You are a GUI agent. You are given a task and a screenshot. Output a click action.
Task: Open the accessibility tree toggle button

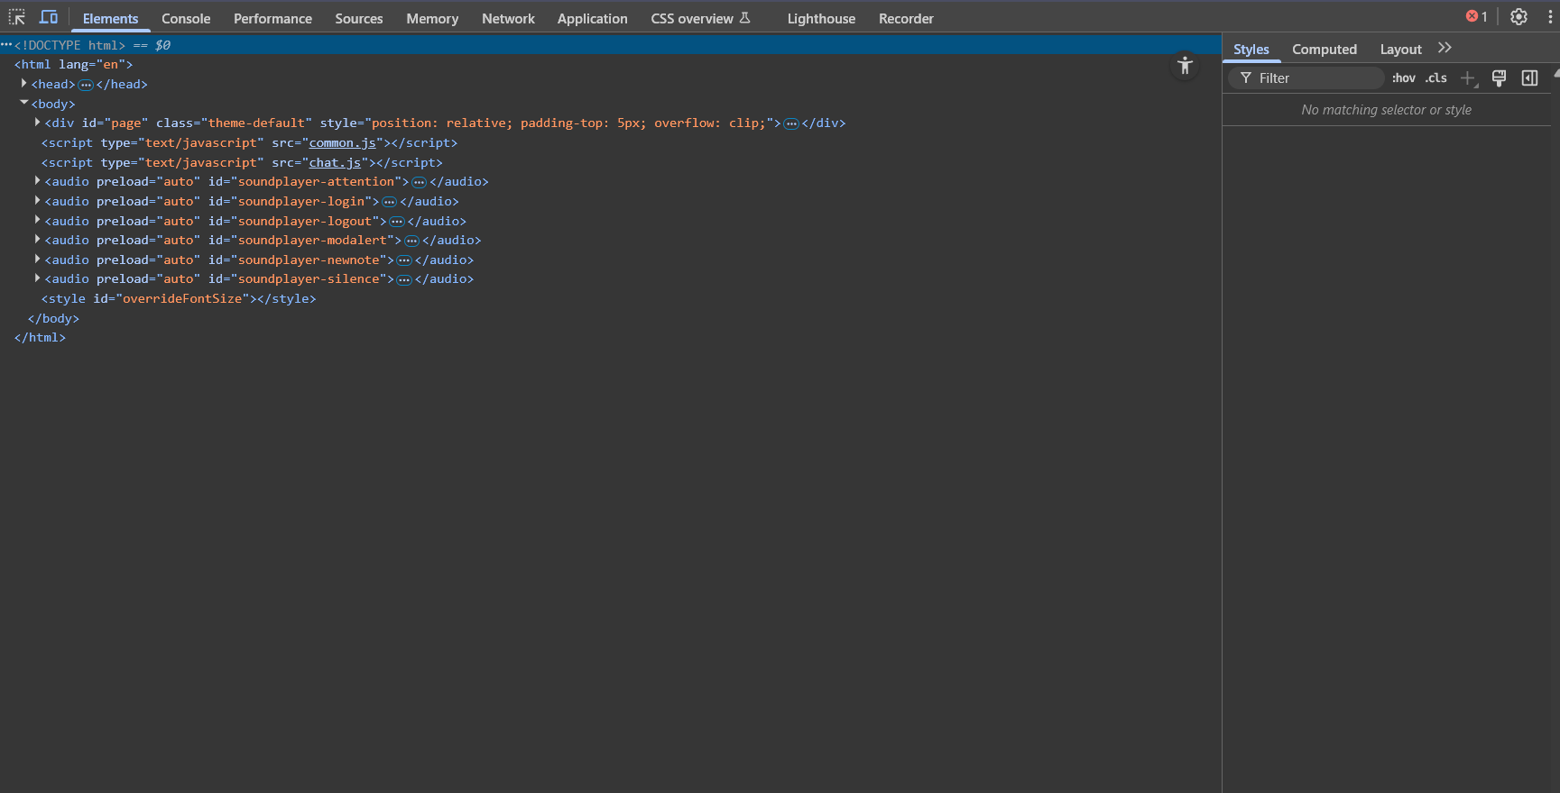click(x=1185, y=66)
